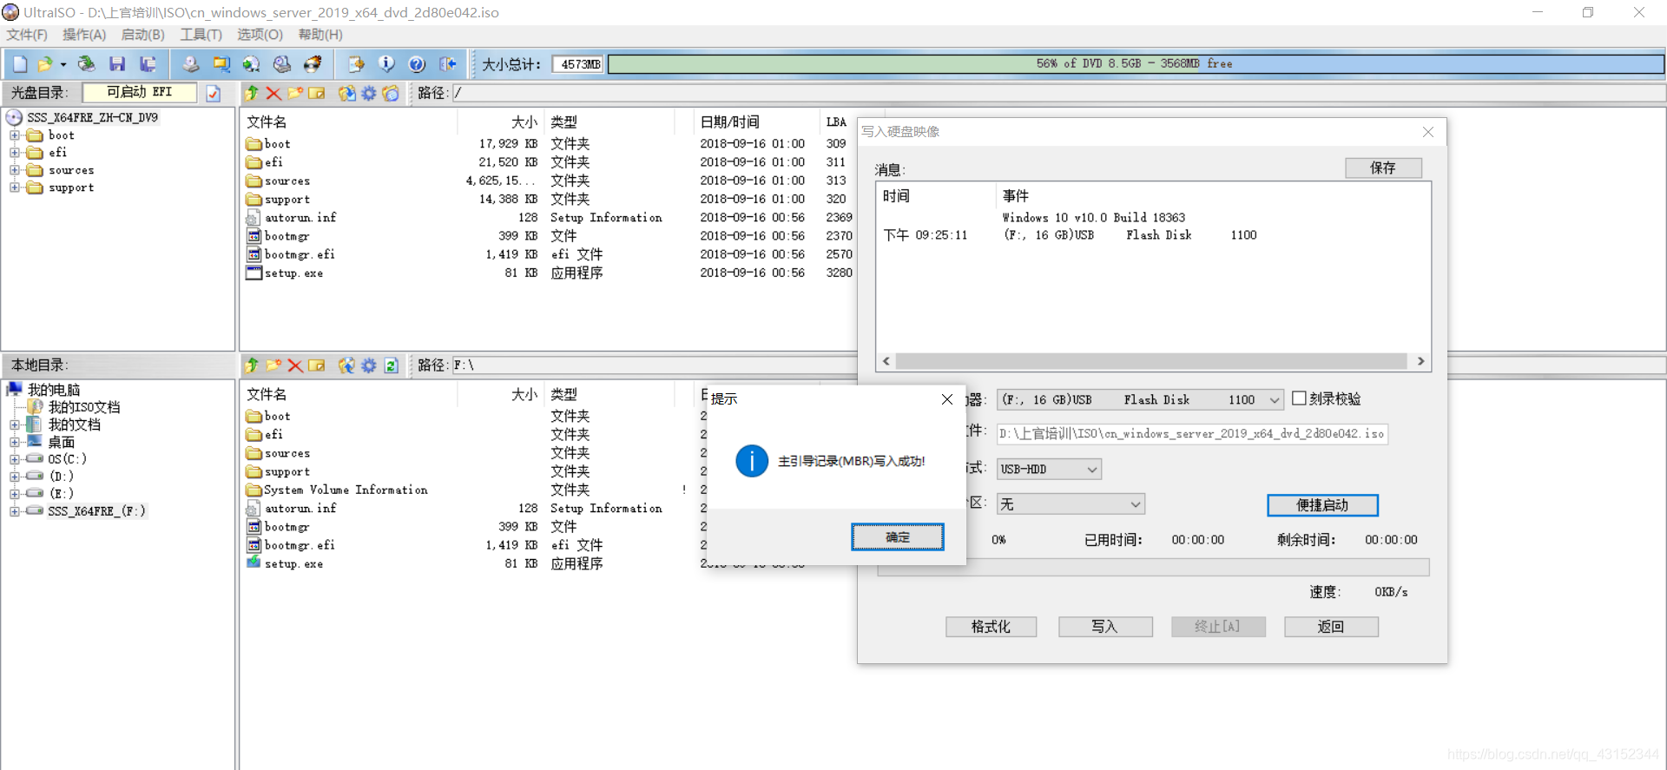Click the disc 路径 path field
This screenshot has height=770, width=1667.
1058,93
